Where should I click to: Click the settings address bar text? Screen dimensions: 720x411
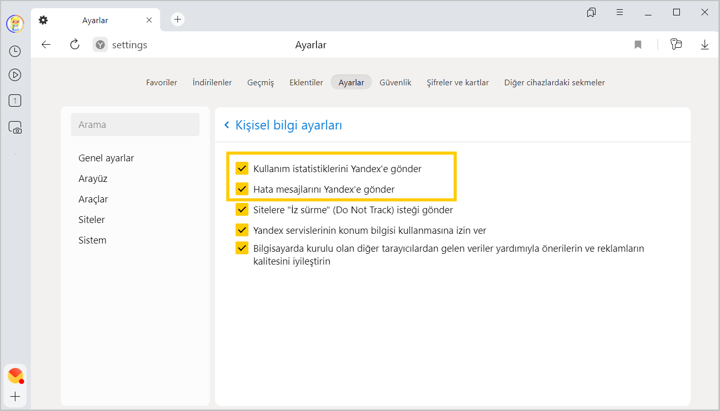tap(130, 45)
